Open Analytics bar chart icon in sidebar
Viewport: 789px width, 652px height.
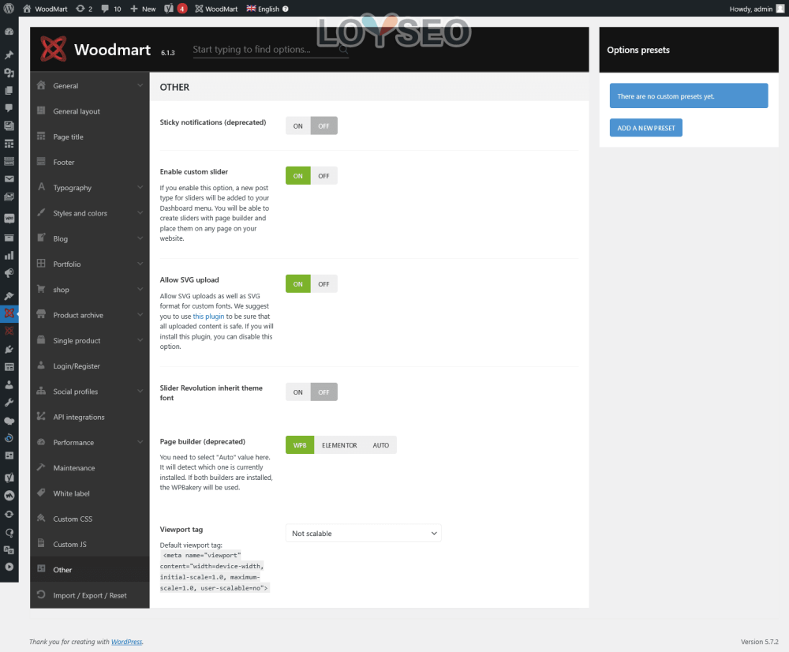(9, 255)
